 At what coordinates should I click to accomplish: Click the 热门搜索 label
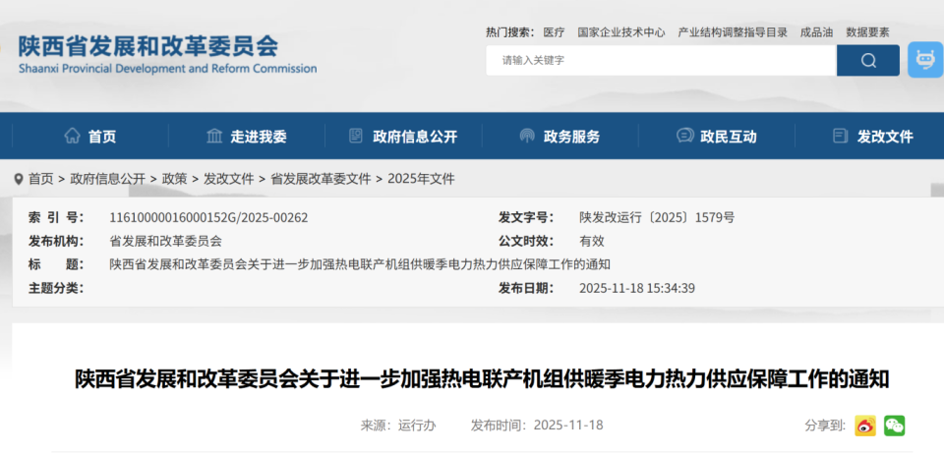tap(510, 32)
